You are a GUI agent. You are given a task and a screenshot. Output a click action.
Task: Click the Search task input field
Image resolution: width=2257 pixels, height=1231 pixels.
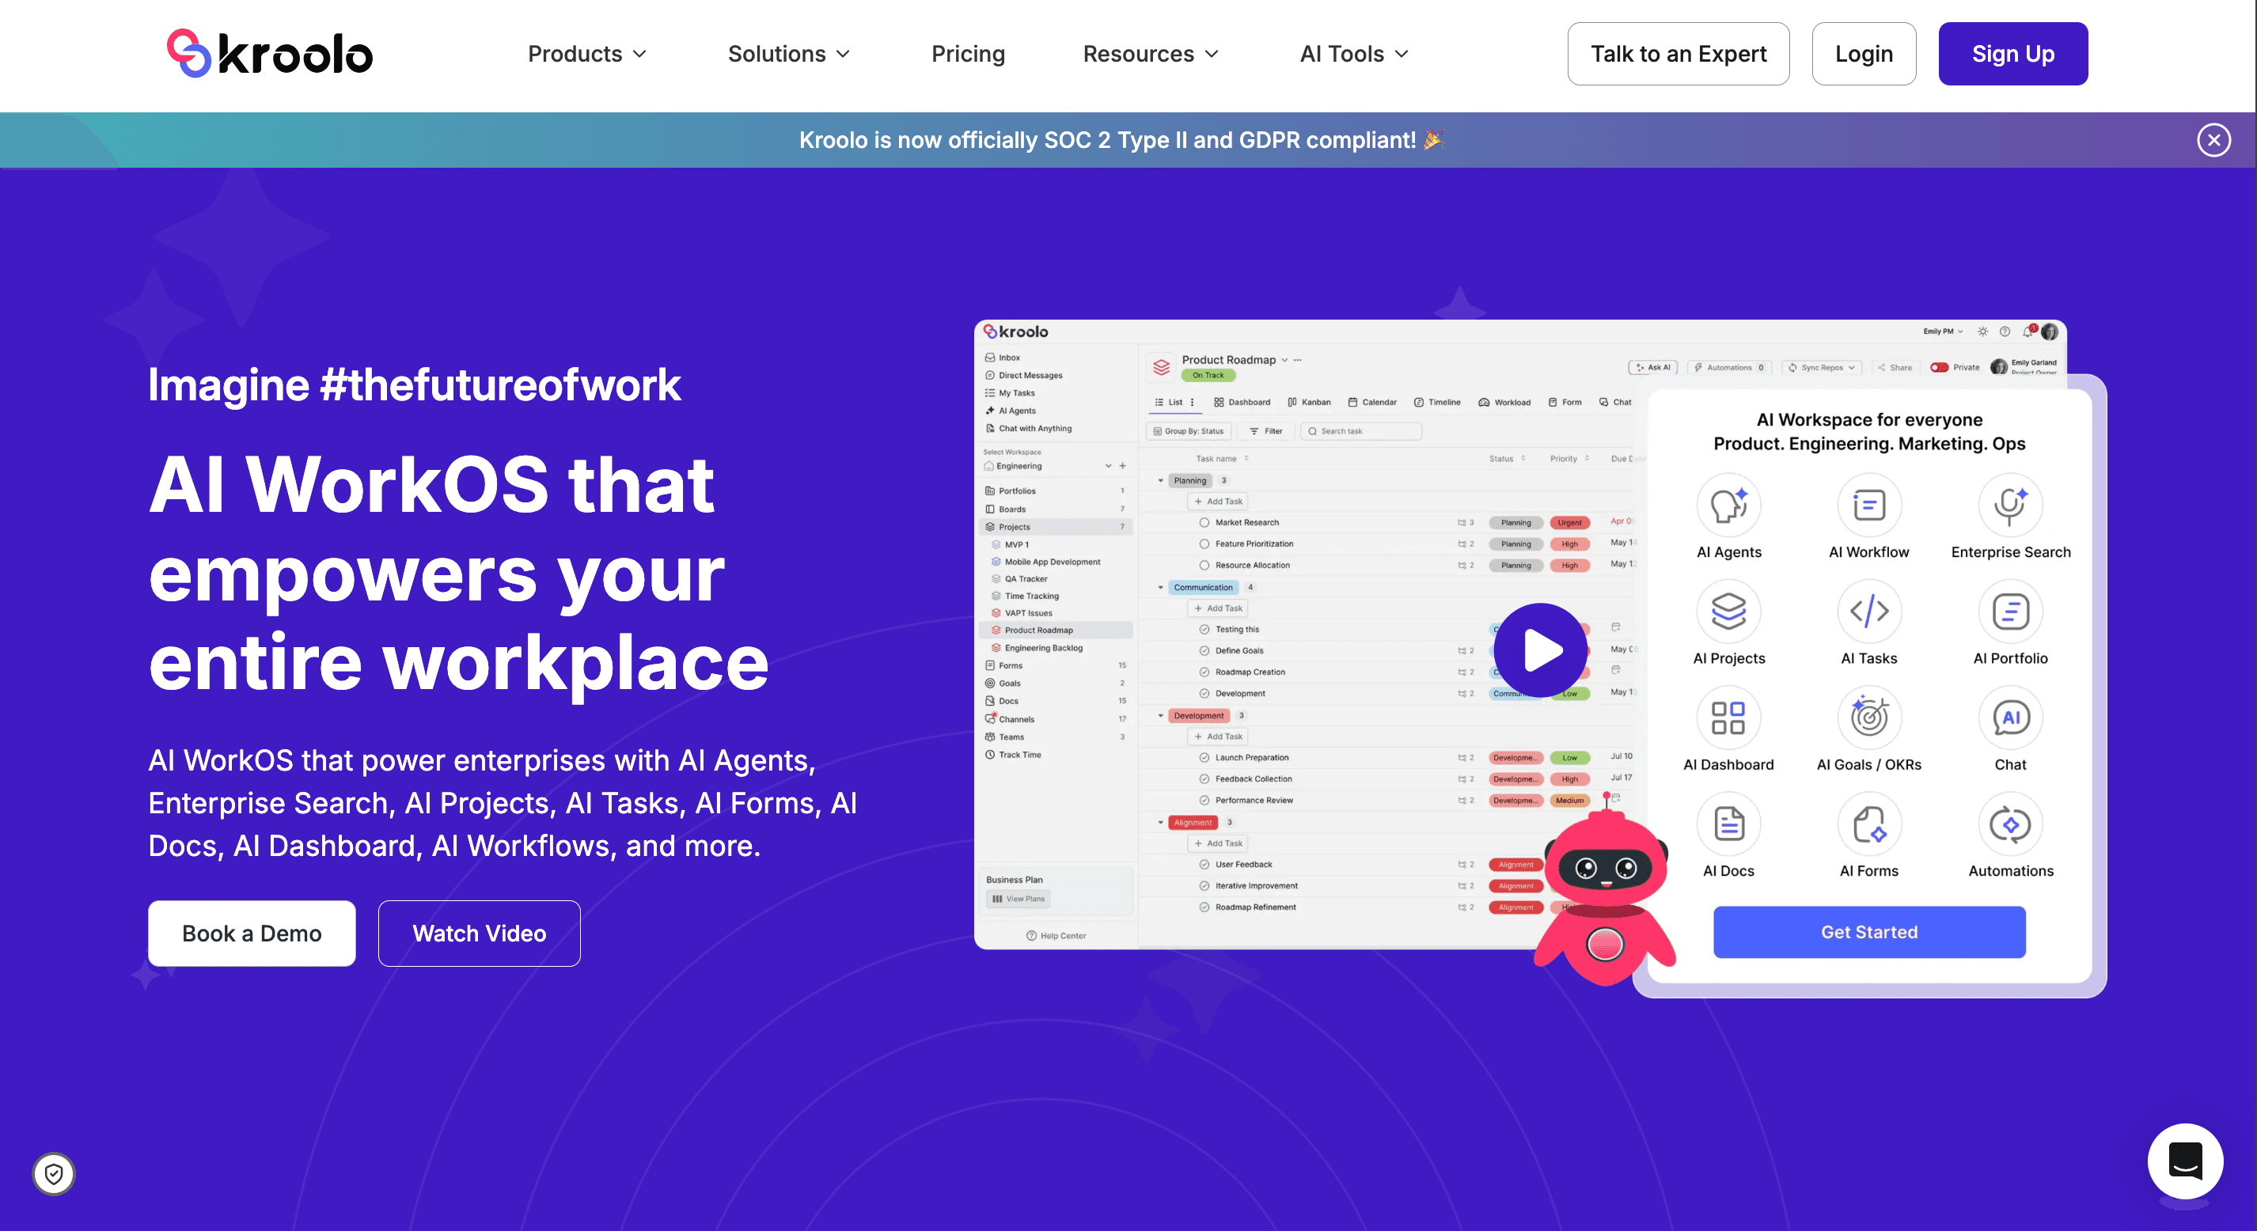[1360, 431]
